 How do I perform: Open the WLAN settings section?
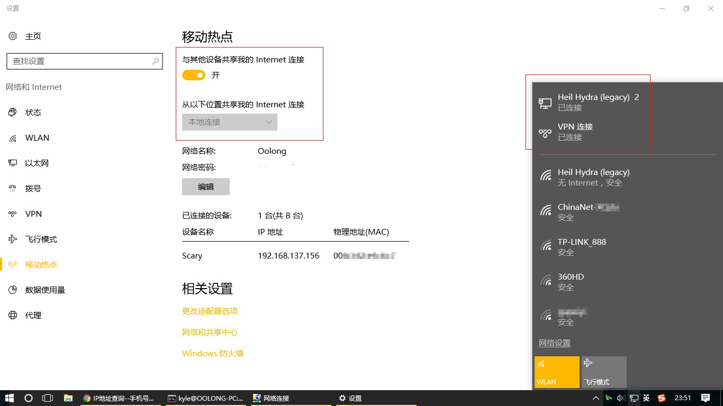37,137
